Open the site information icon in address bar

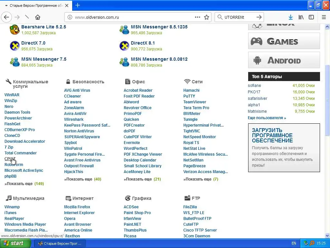[70, 17]
